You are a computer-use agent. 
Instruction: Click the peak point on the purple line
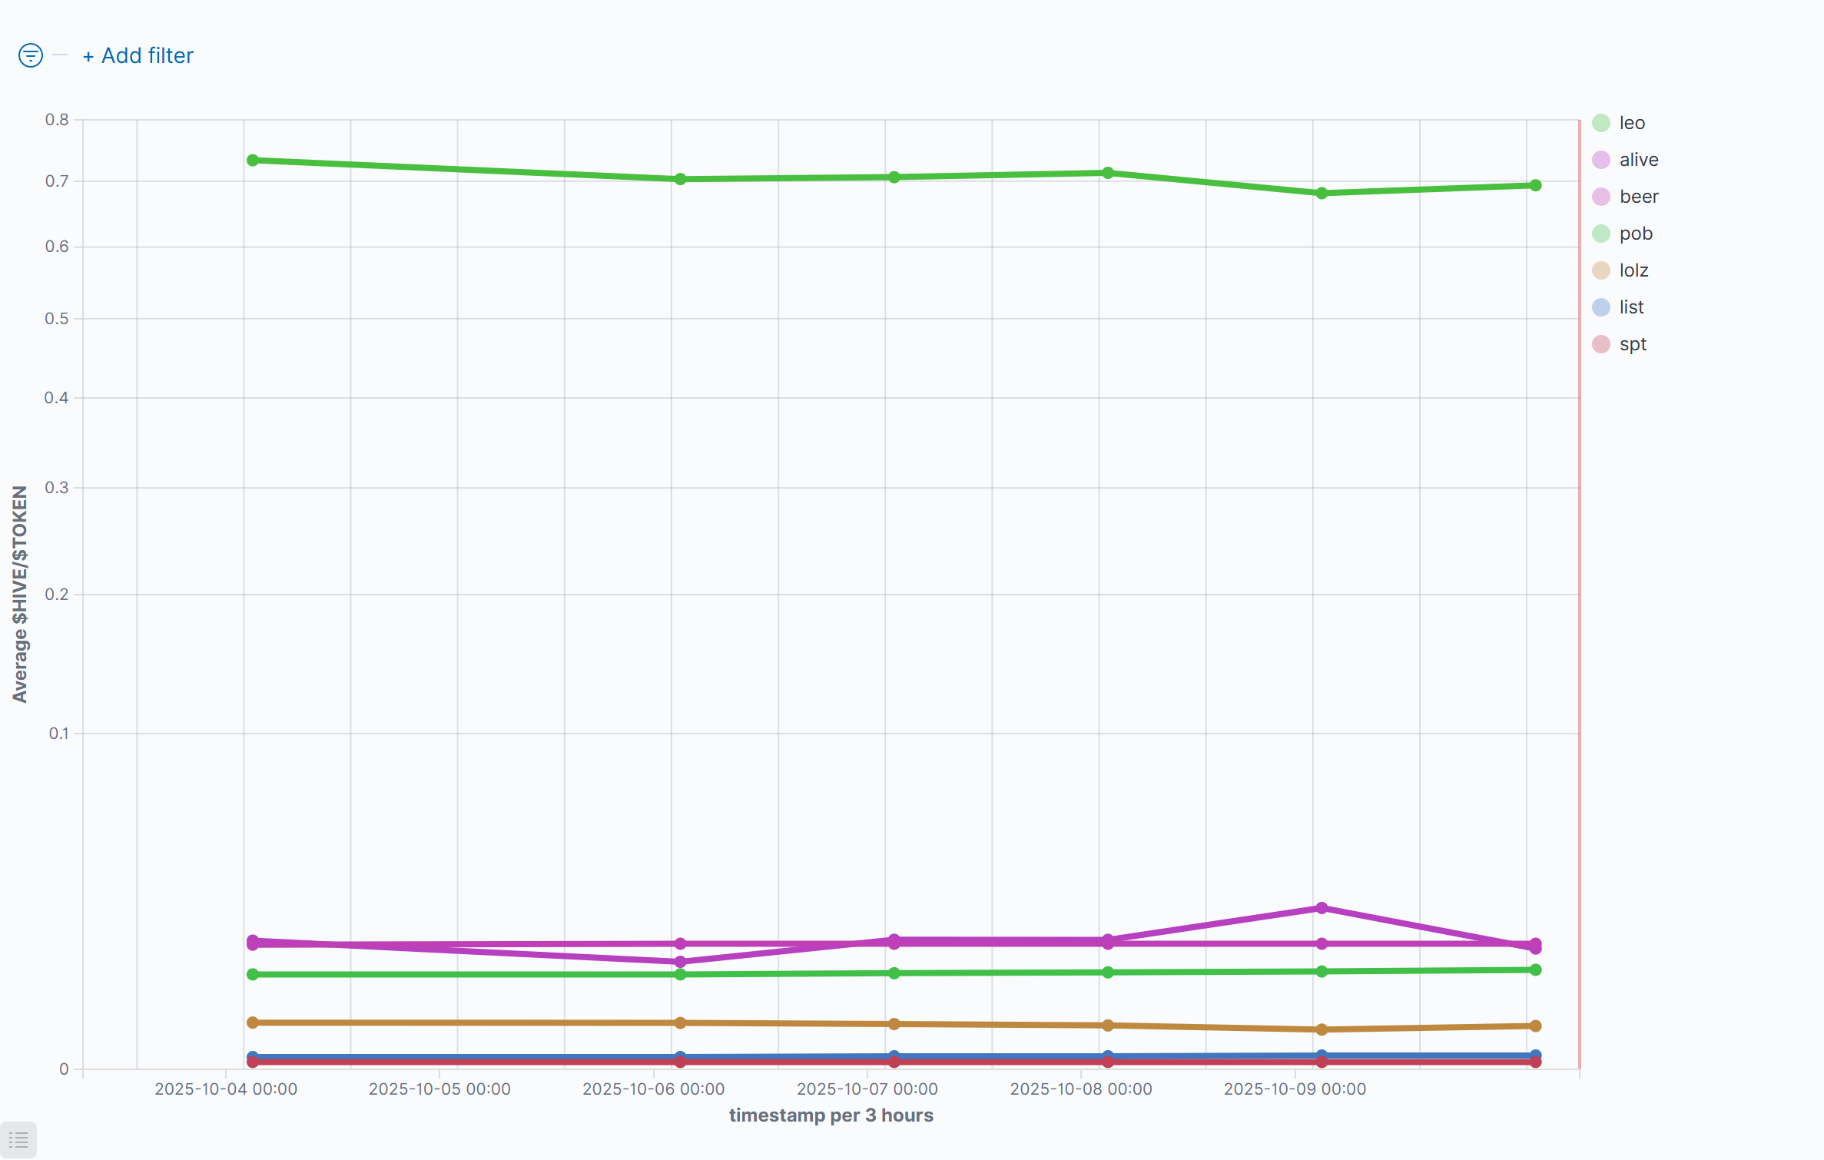tap(1322, 908)
